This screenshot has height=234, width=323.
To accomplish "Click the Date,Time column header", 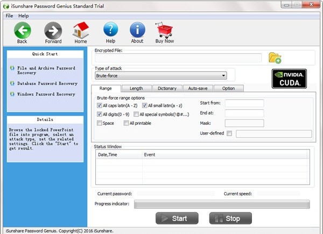I will [119, 154].
